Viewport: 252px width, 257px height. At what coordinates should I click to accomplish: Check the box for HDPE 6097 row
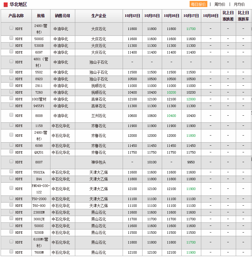coord(11,51)
